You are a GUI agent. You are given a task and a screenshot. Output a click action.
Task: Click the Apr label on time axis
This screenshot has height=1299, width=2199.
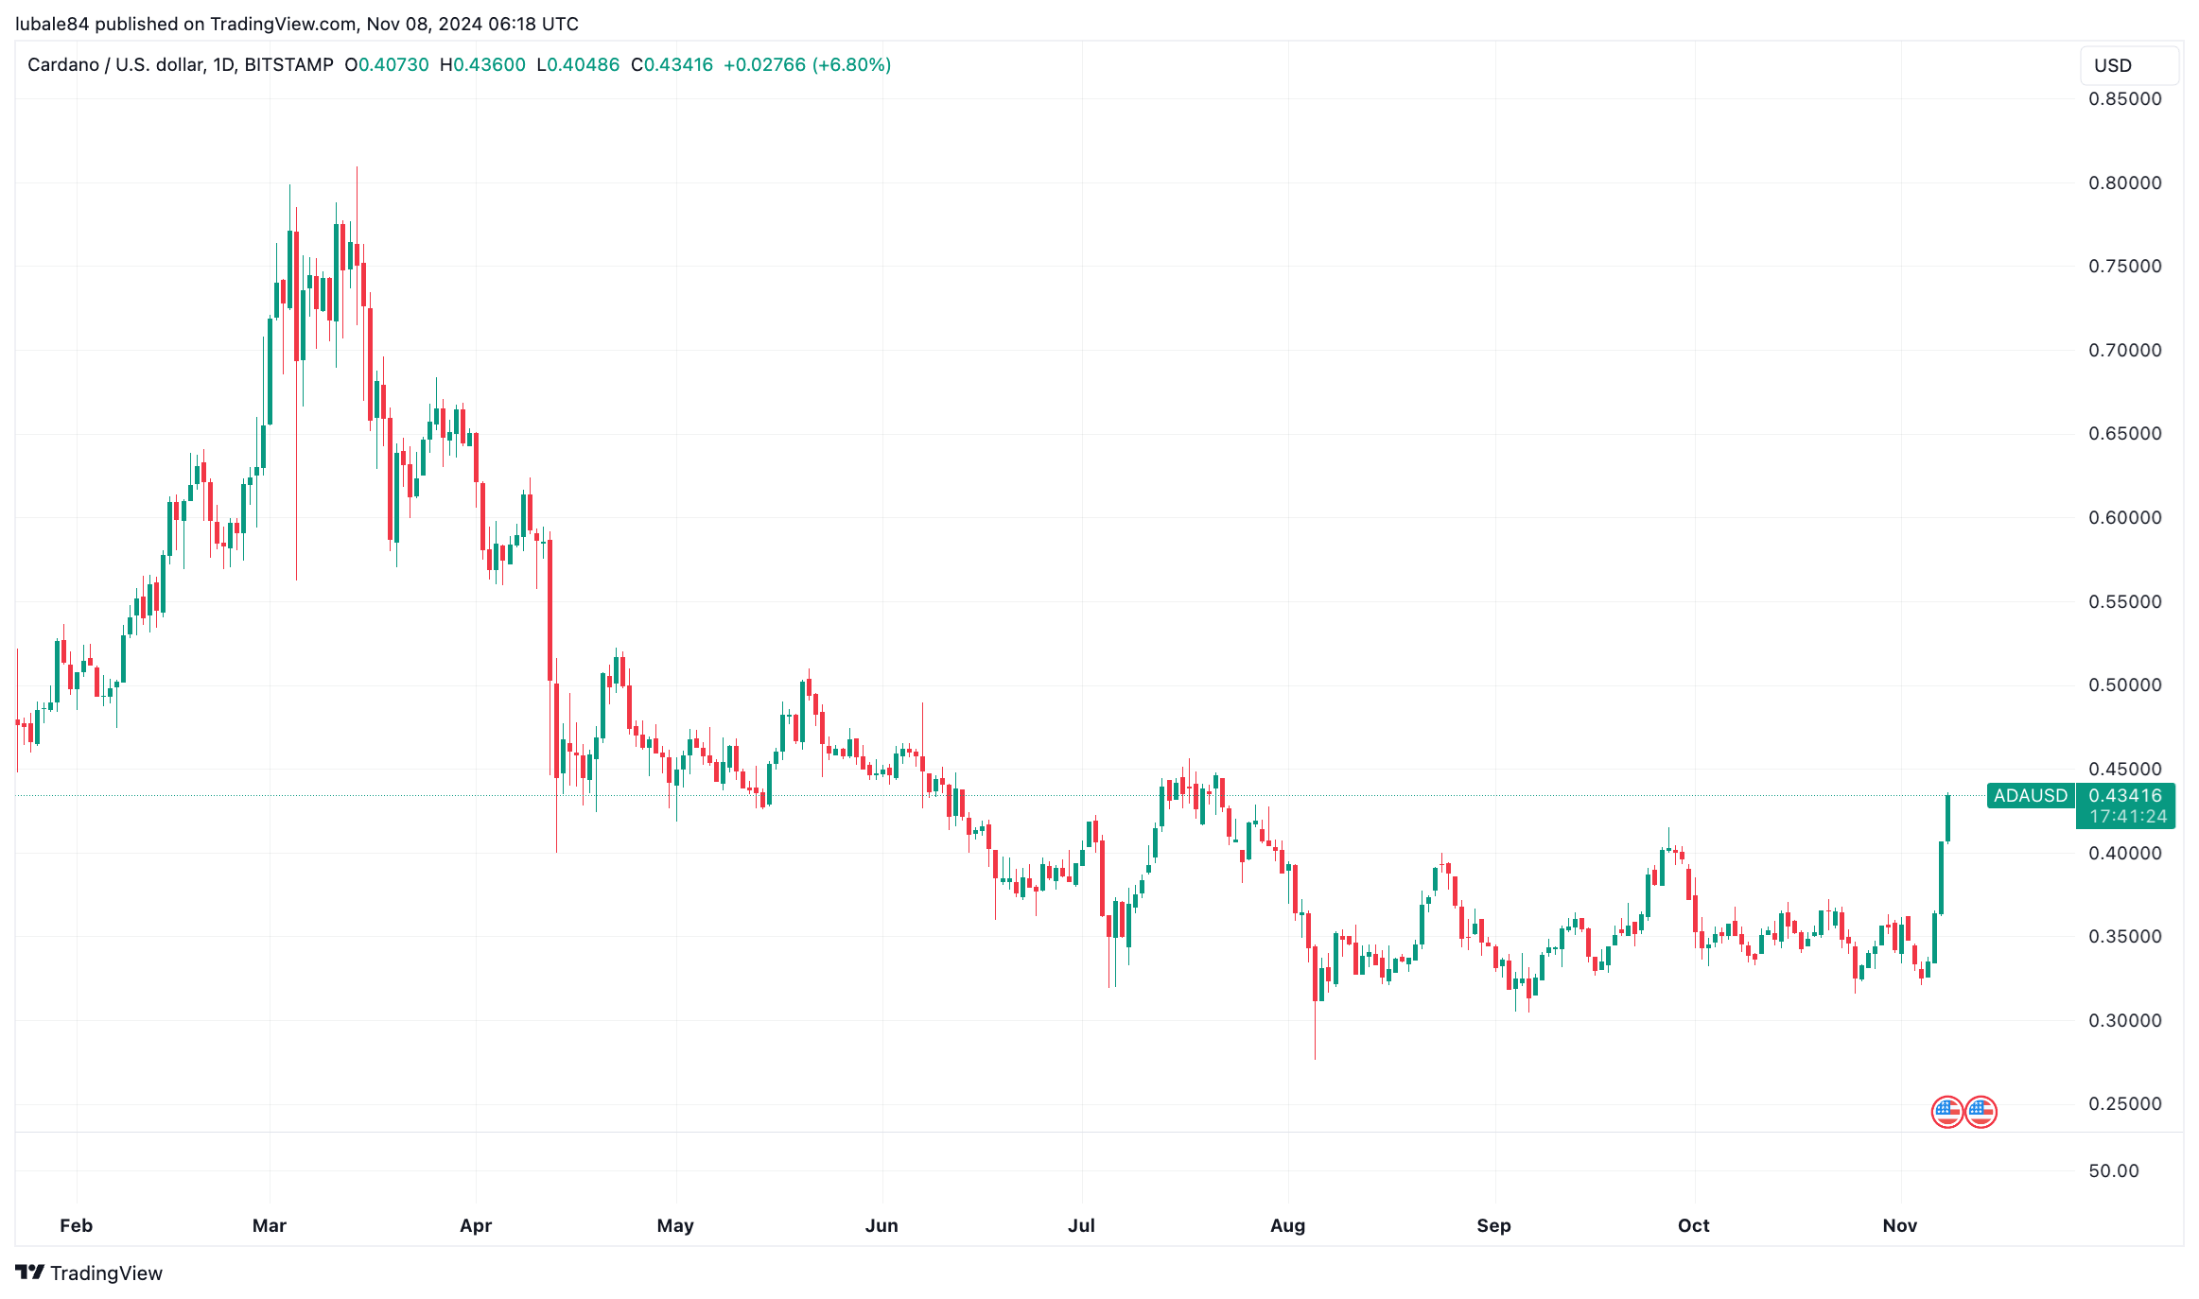(476, 1225)
